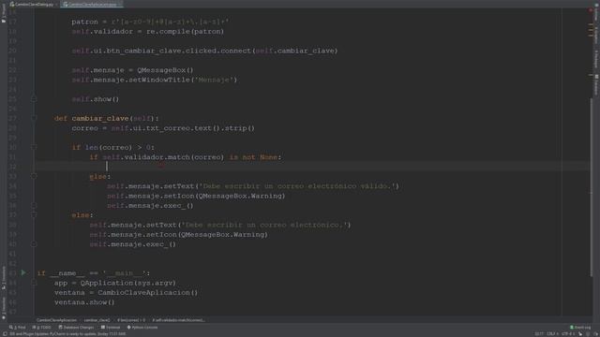Open the TODO tool window

click(x=41, y=328)
